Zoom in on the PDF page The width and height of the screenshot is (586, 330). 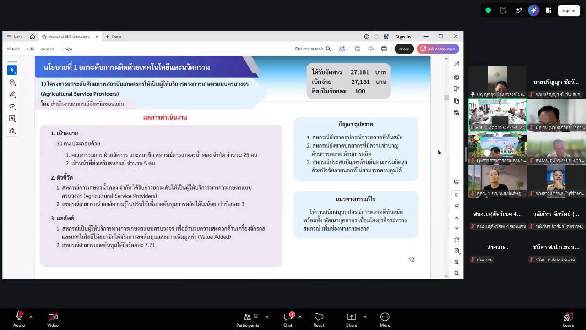[x=456, y=262]
